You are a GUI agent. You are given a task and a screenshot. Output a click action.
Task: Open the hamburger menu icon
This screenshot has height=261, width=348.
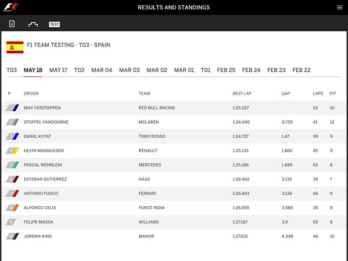click(339, 7)
